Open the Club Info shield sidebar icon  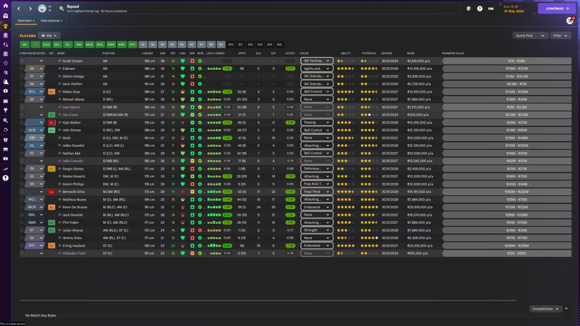tap(5, 140)
